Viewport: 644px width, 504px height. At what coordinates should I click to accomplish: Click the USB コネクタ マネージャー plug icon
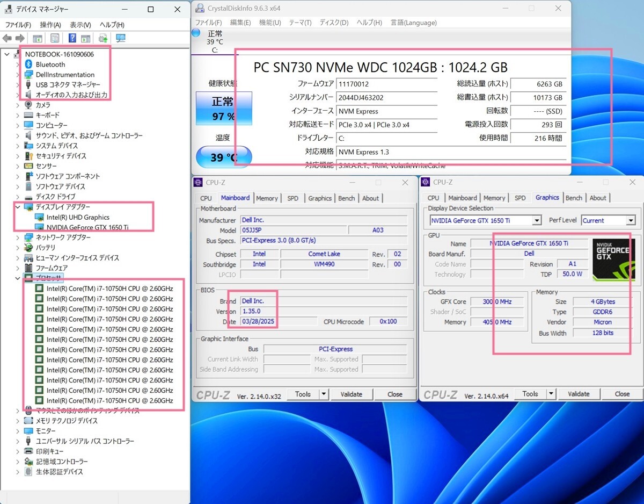click(28, 84)
